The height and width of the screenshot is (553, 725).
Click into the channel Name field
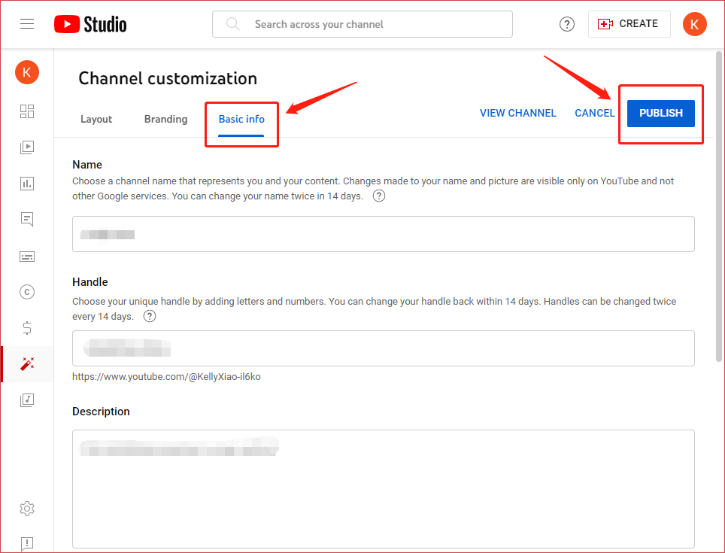[384, 234]
